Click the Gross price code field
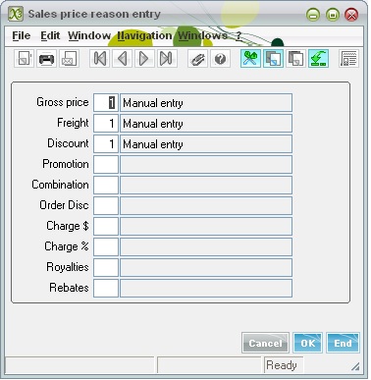The image size is (371, 380). pyautogui.click(x=106, y=103)
